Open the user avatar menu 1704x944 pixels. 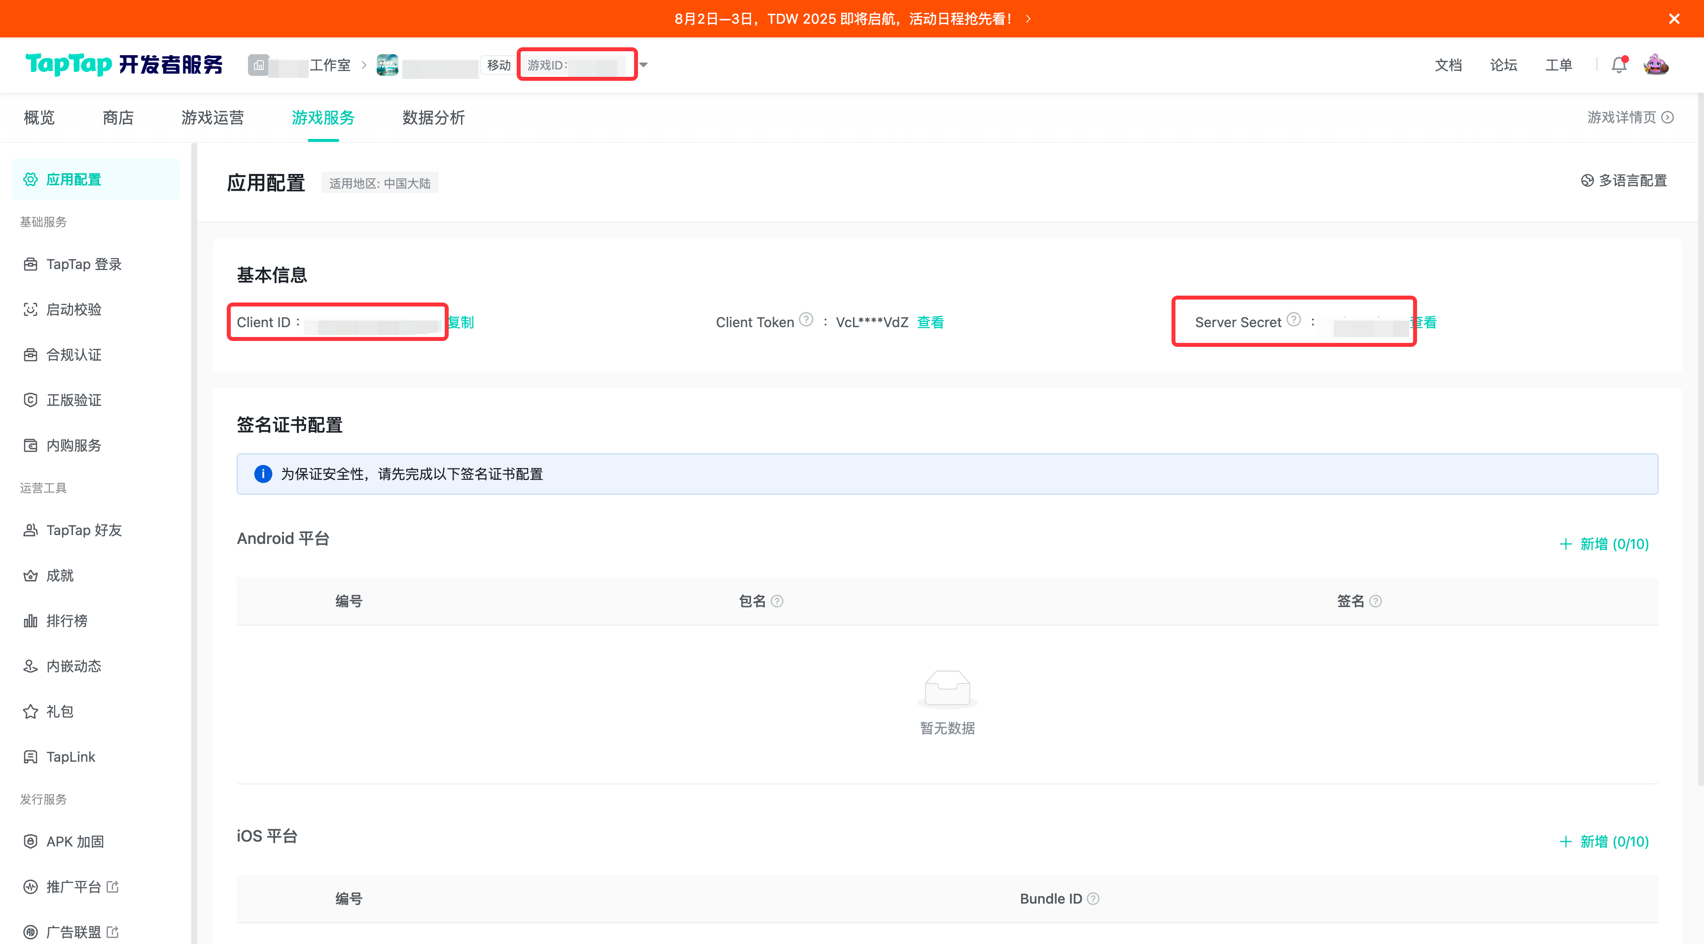1656,65
